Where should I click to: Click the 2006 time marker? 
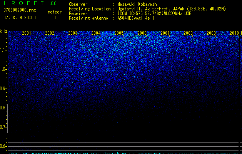pyautogui.click(x=142, y=33)
